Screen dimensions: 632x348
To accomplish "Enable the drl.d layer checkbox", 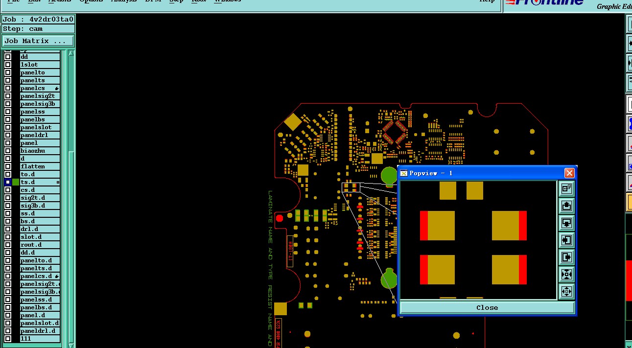I will pos(8,229).
